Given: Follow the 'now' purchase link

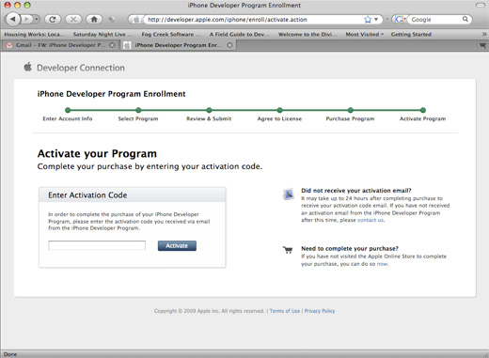Looking at the screenshot, I should click(382, 264).
